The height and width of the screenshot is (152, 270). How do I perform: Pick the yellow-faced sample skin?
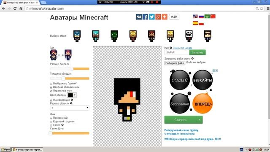[x=170, y=36]
